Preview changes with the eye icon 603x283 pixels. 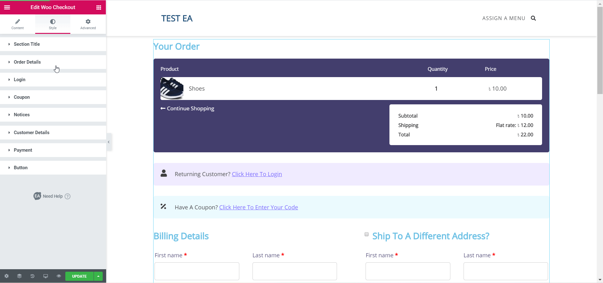point(59,276)
